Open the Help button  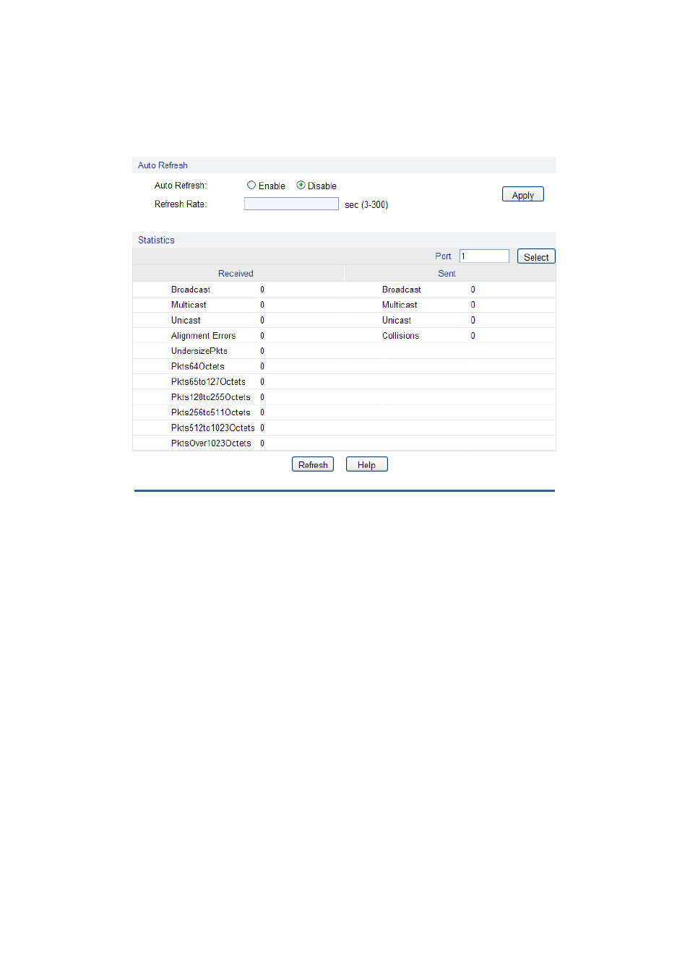coord(366,465)
